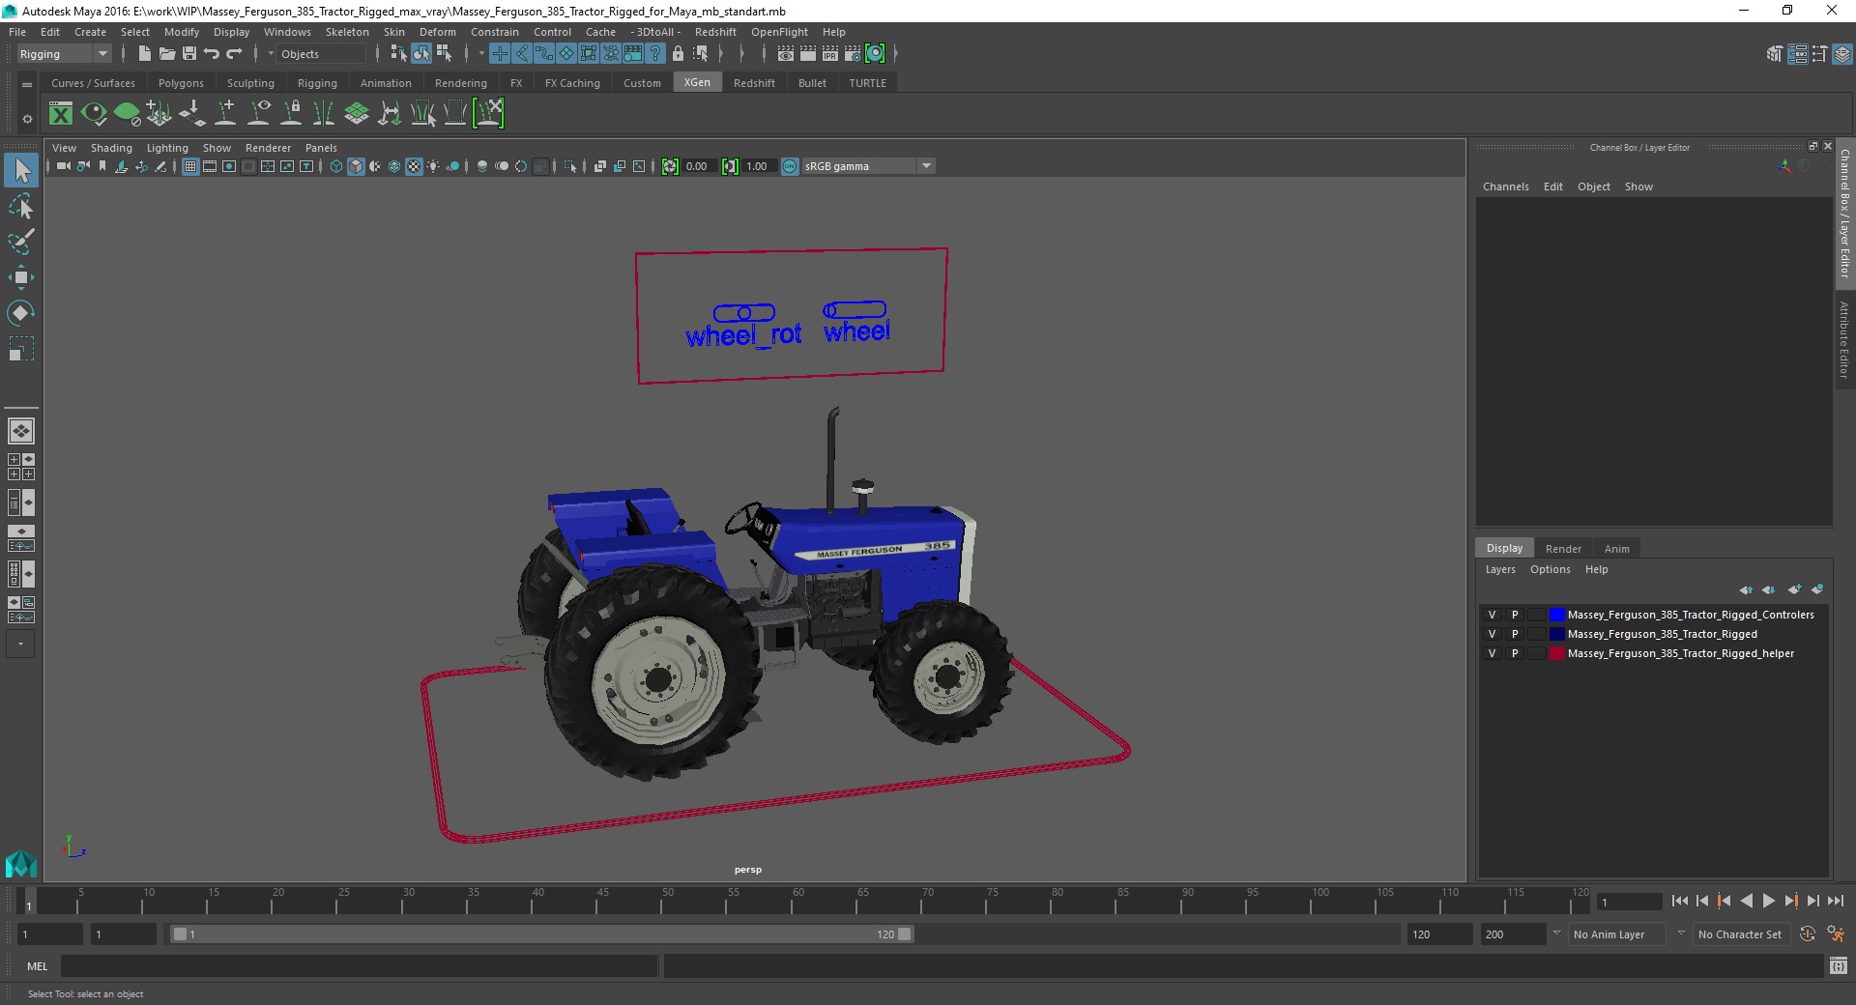Screen dimensions: 1856x1005
Task: Switch to the Render layer tab
Action: [1563, 548]
